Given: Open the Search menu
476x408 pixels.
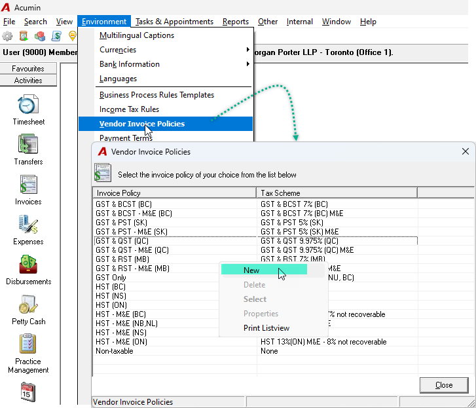Looking at the screenshot, I should click(x=35, y=22).
